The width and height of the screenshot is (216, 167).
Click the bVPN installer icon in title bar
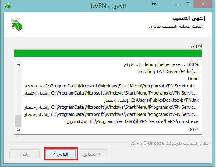pos(8,5)
